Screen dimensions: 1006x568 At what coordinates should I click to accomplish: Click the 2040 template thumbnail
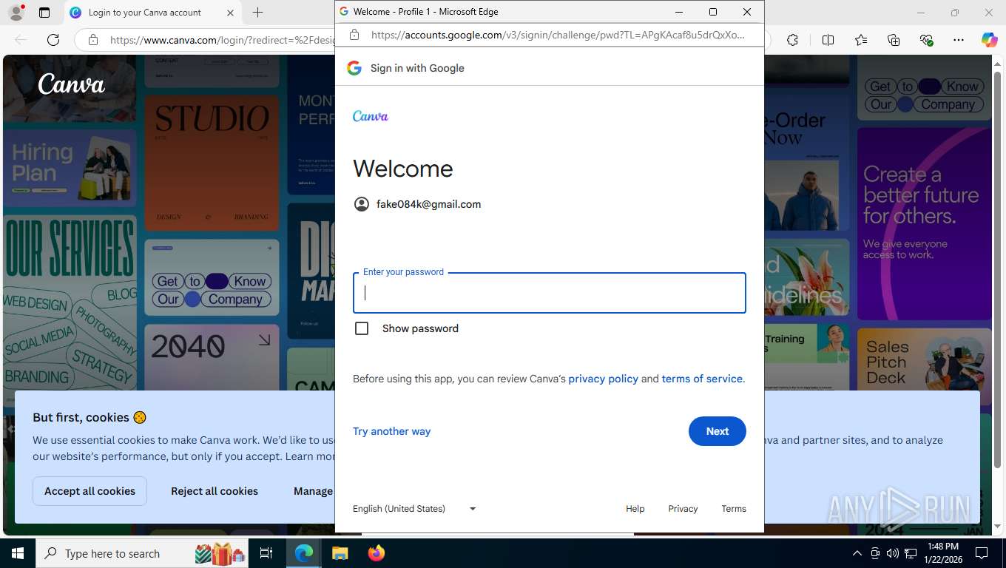212,357
